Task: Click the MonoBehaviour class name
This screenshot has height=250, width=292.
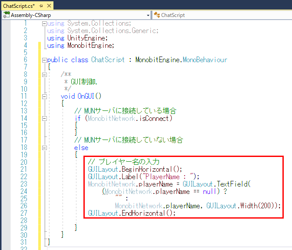Action: click(205, 60)
